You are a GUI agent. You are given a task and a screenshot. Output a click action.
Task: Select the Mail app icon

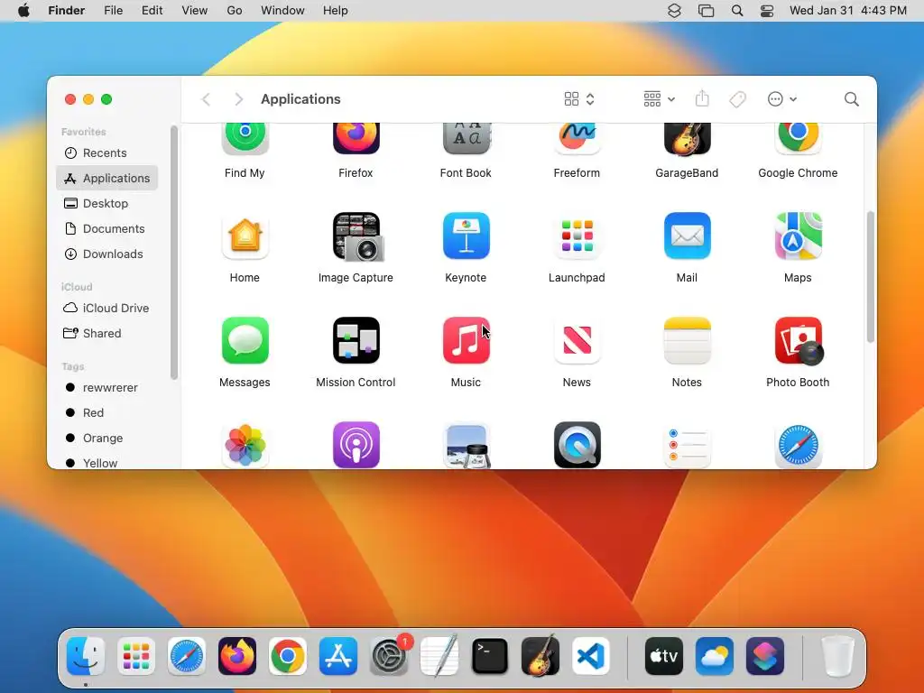(687, 236)
